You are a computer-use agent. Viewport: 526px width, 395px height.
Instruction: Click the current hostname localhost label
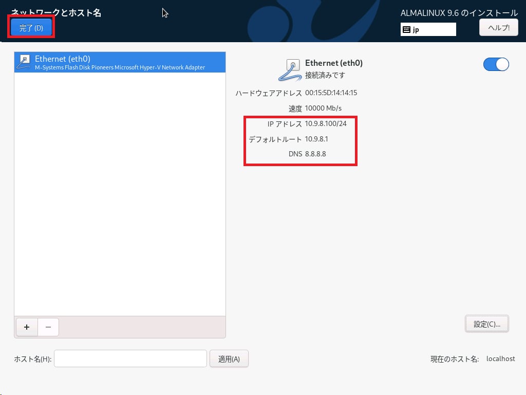pyautogui.click(x=500, y=359)
